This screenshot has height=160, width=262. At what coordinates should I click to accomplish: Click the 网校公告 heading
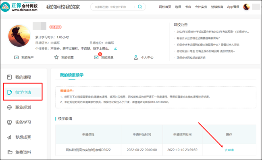181,25
